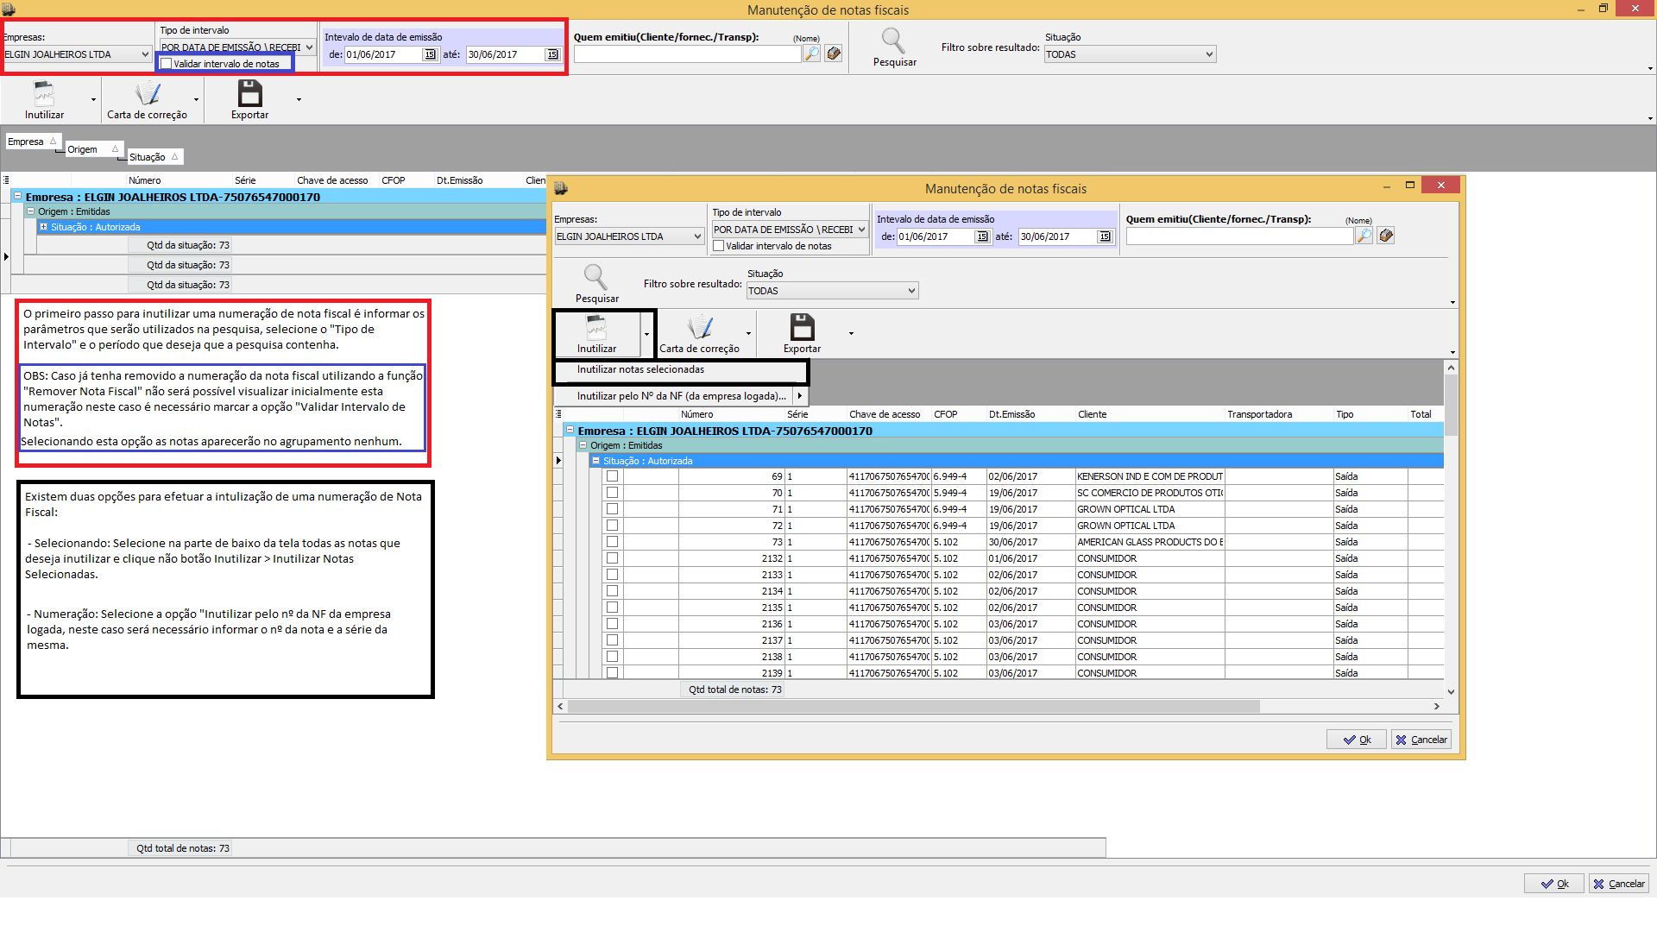Check the box for nota 69

(612, 476)
